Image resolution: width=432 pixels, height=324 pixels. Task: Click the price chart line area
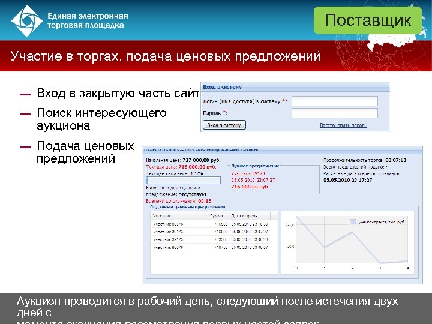352,239
